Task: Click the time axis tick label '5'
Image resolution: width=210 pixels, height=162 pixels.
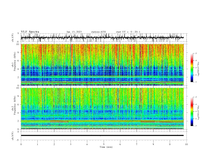Action: [x=104, y=144]
